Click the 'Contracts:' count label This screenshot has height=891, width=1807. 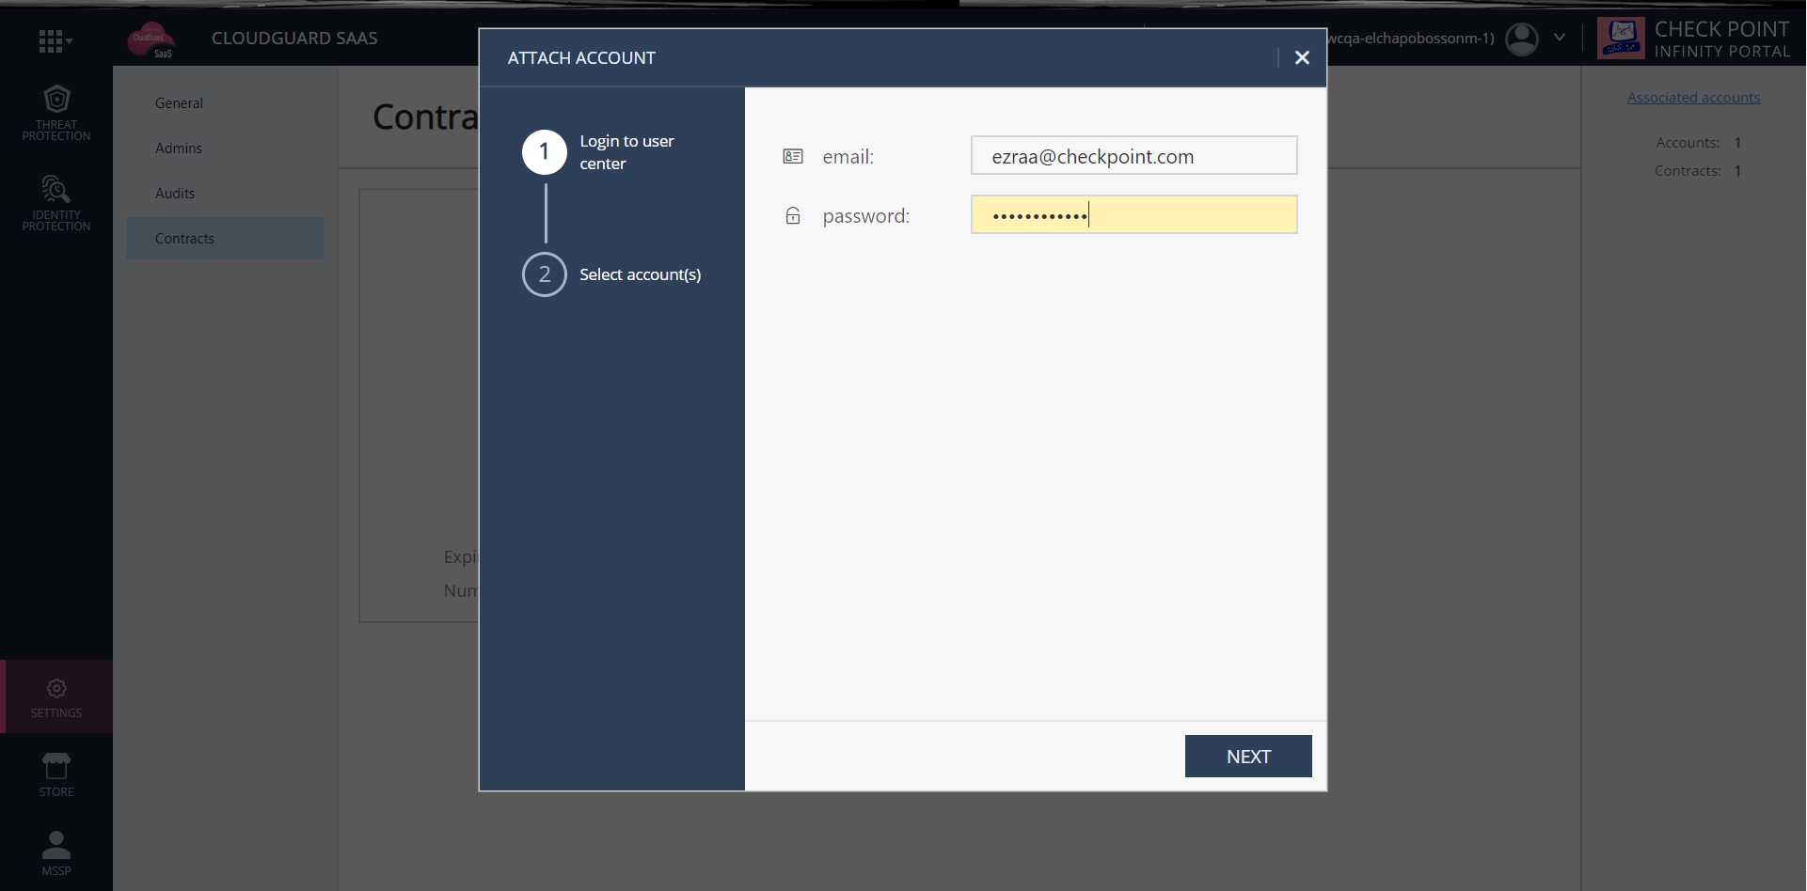tap(1688, 171)
